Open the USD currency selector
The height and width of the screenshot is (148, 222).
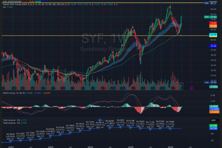(x=213, y=120)
